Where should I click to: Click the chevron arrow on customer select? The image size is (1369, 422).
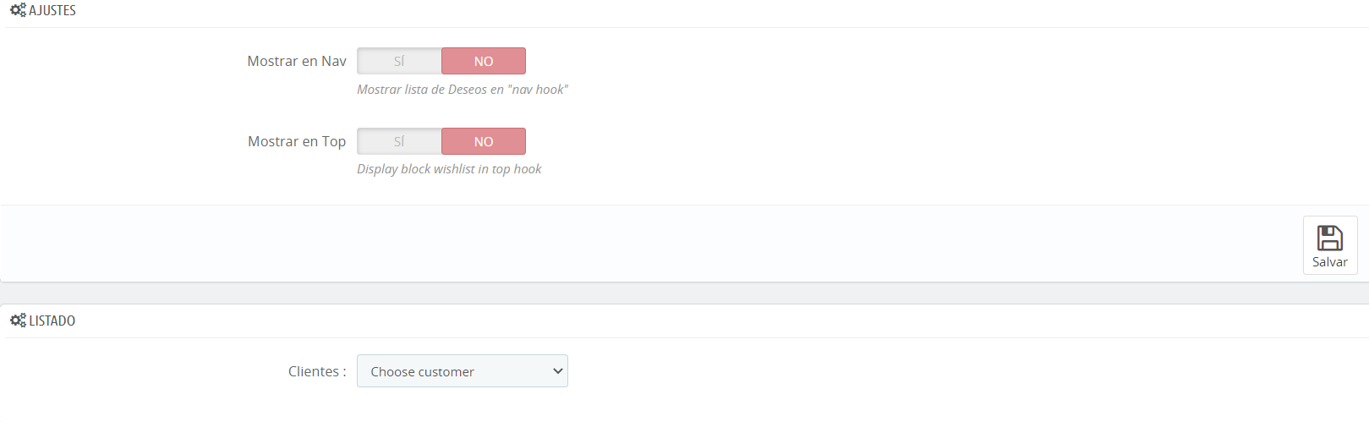557,371
